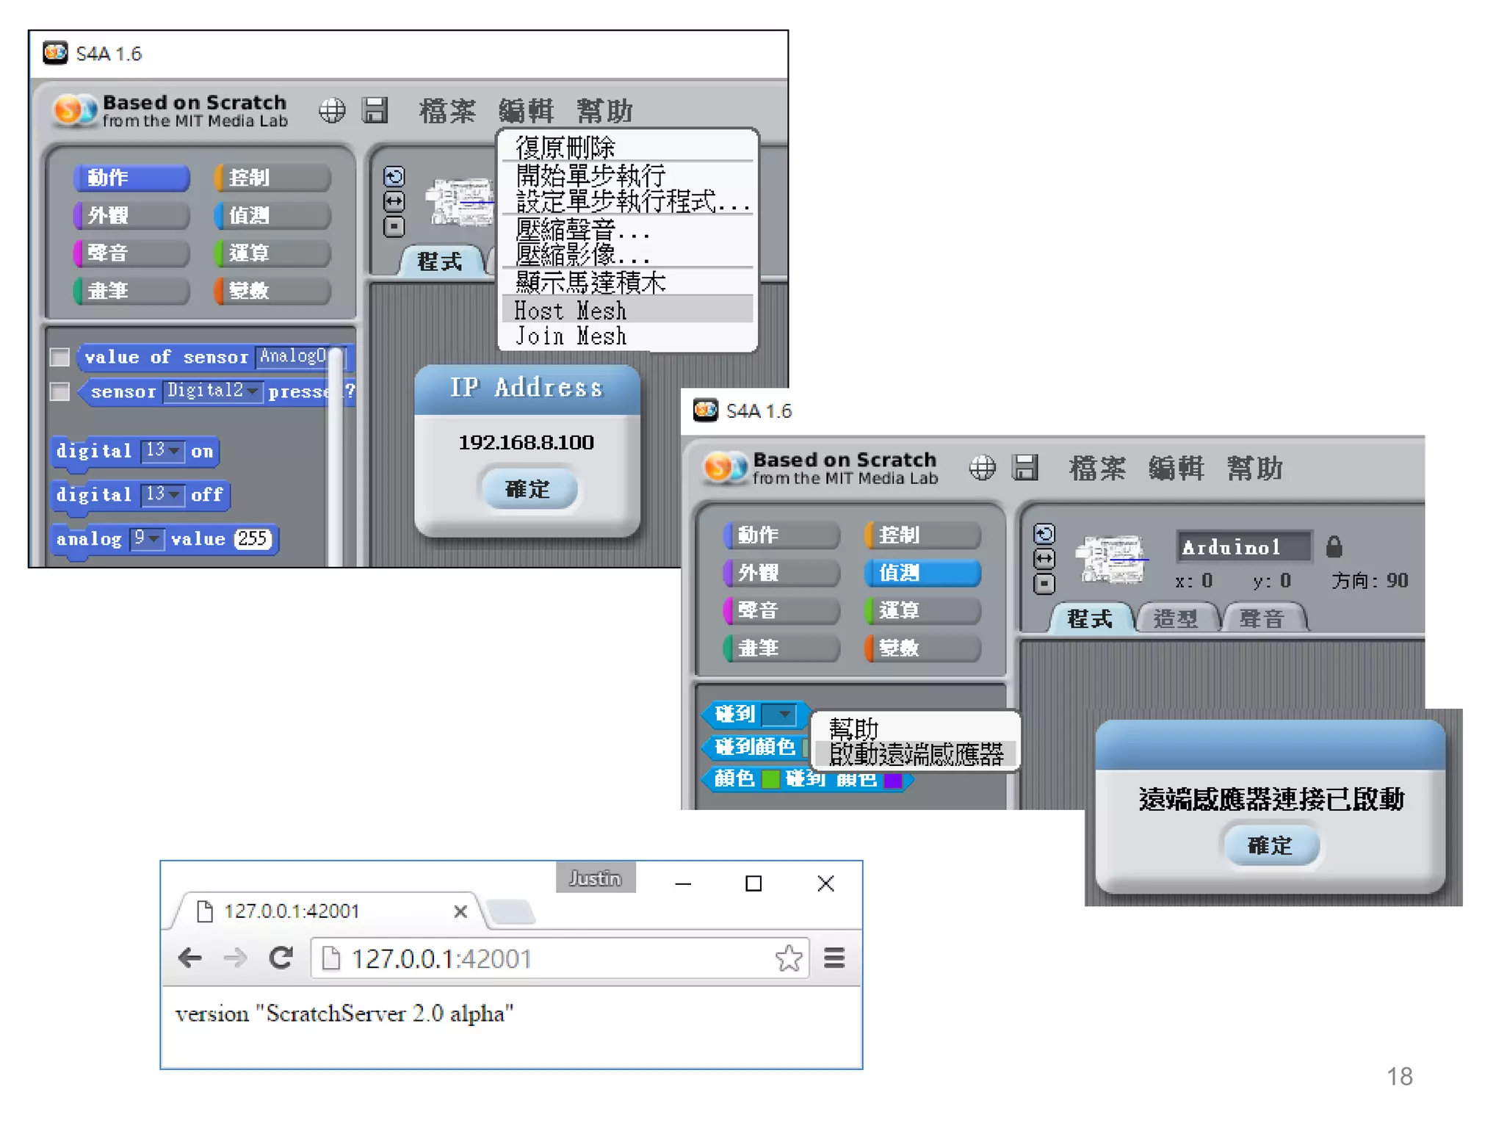The width and height of the screenshot is (1504, 1128).
Task: Click the Chrome reload icon
Action: click(281, 958)
